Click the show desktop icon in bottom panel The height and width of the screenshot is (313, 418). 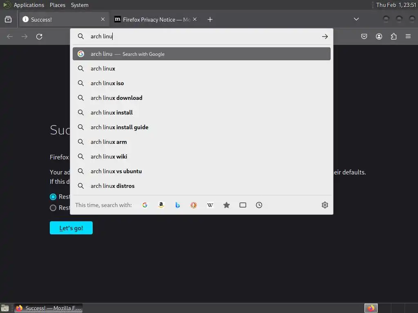(x=5, y=308)
